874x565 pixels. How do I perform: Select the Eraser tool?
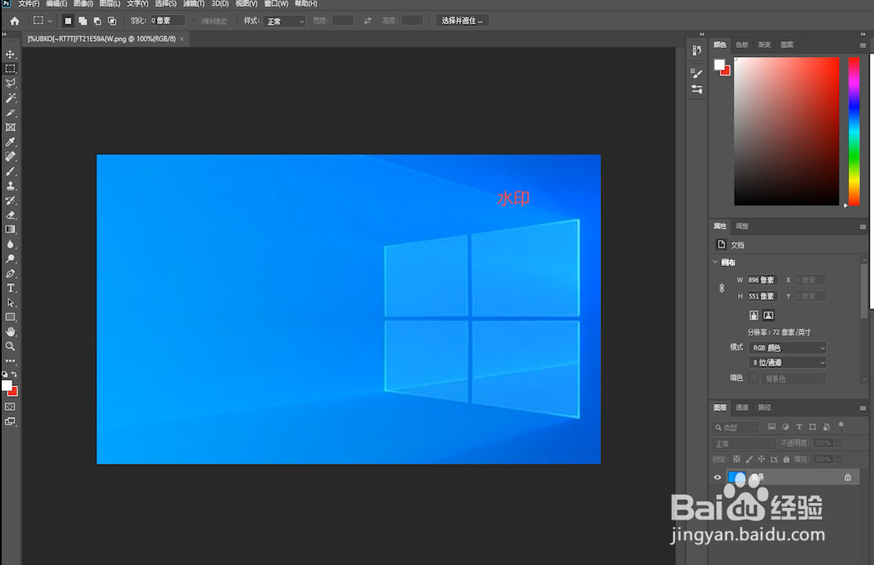pyautogui.click(x=10, y=215)
